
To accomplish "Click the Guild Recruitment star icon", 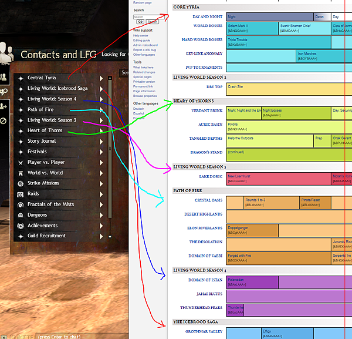I will (x=21, y=236).
